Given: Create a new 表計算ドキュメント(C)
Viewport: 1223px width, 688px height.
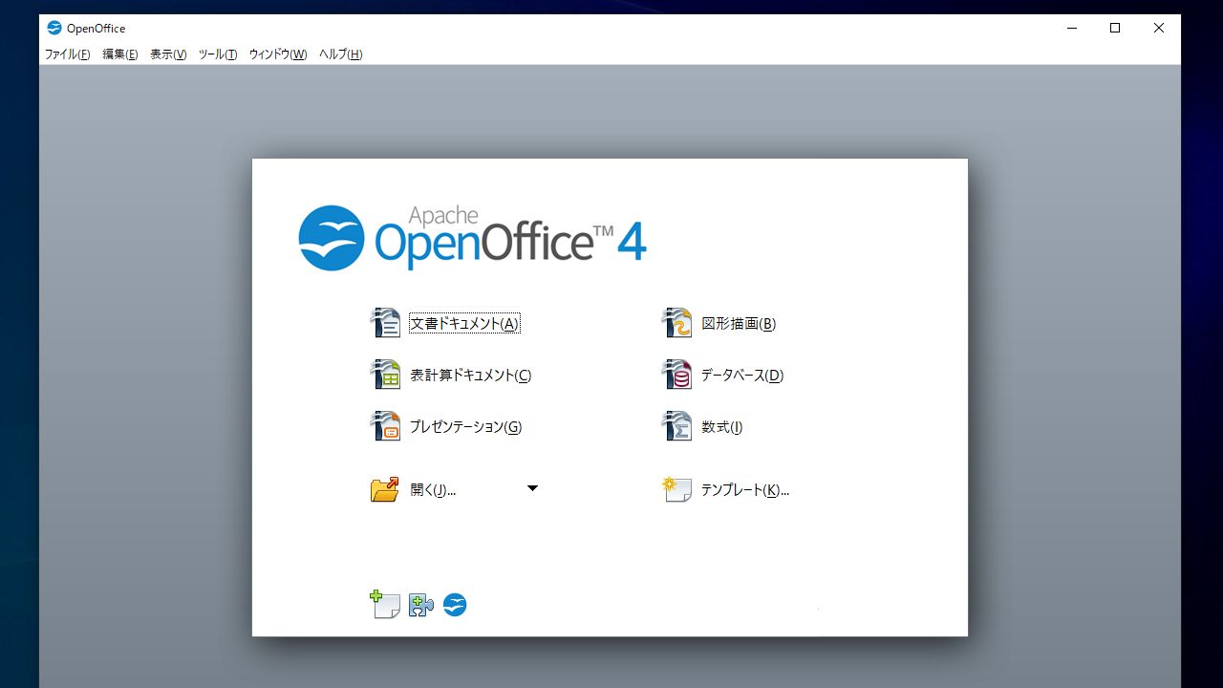Looking at the screenshot, I should click(x=470, y=376).
